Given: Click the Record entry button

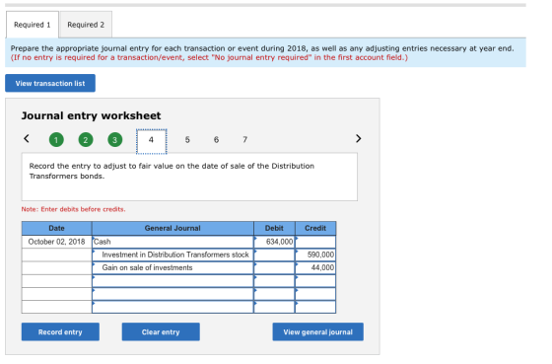Looking at the screenshot, I should (x=60, y=331).
